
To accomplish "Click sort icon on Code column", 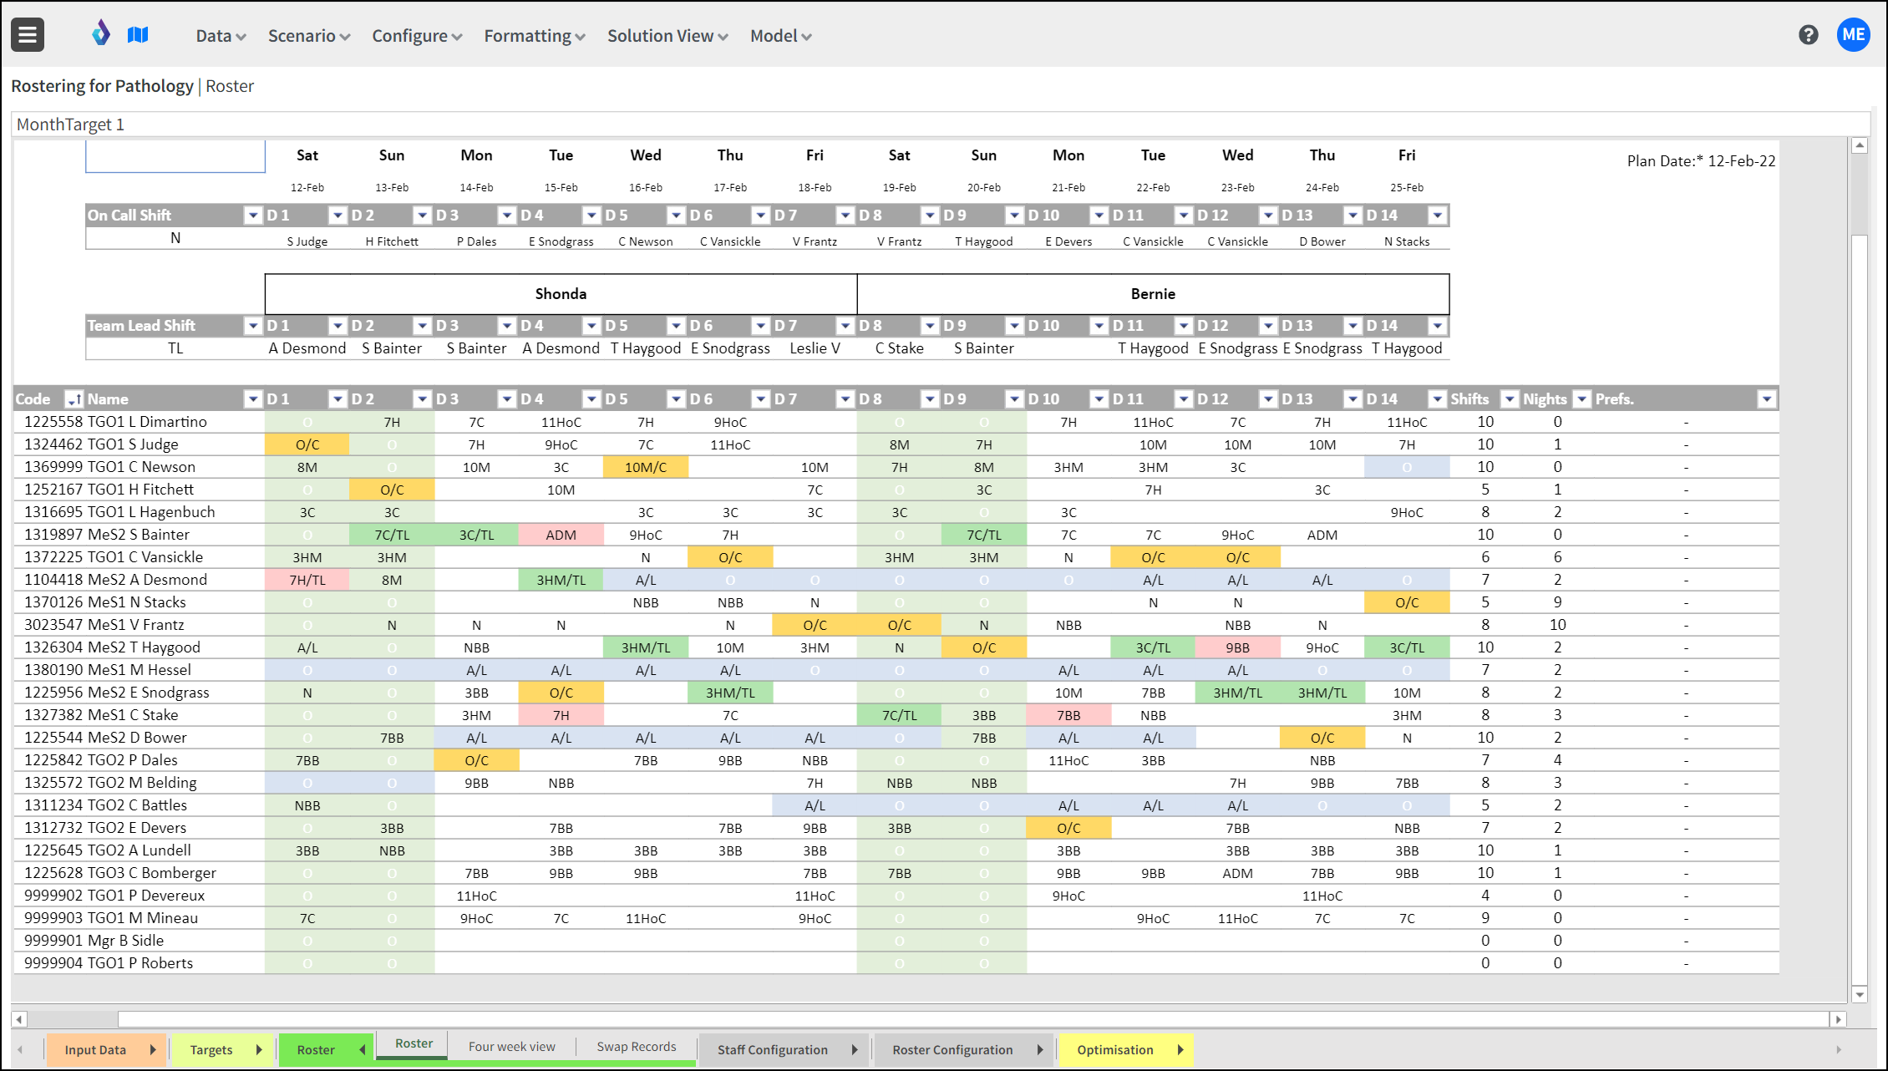I will pyautogui.click(x=74, y=399).
